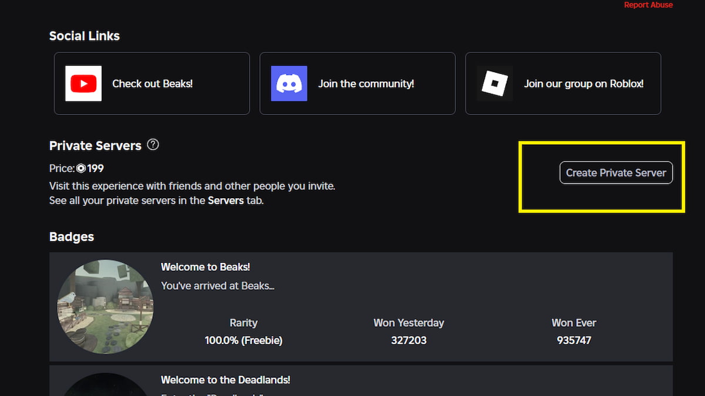Click the Report Abuse link
This screenshot has width=705, height=396.
648,5
